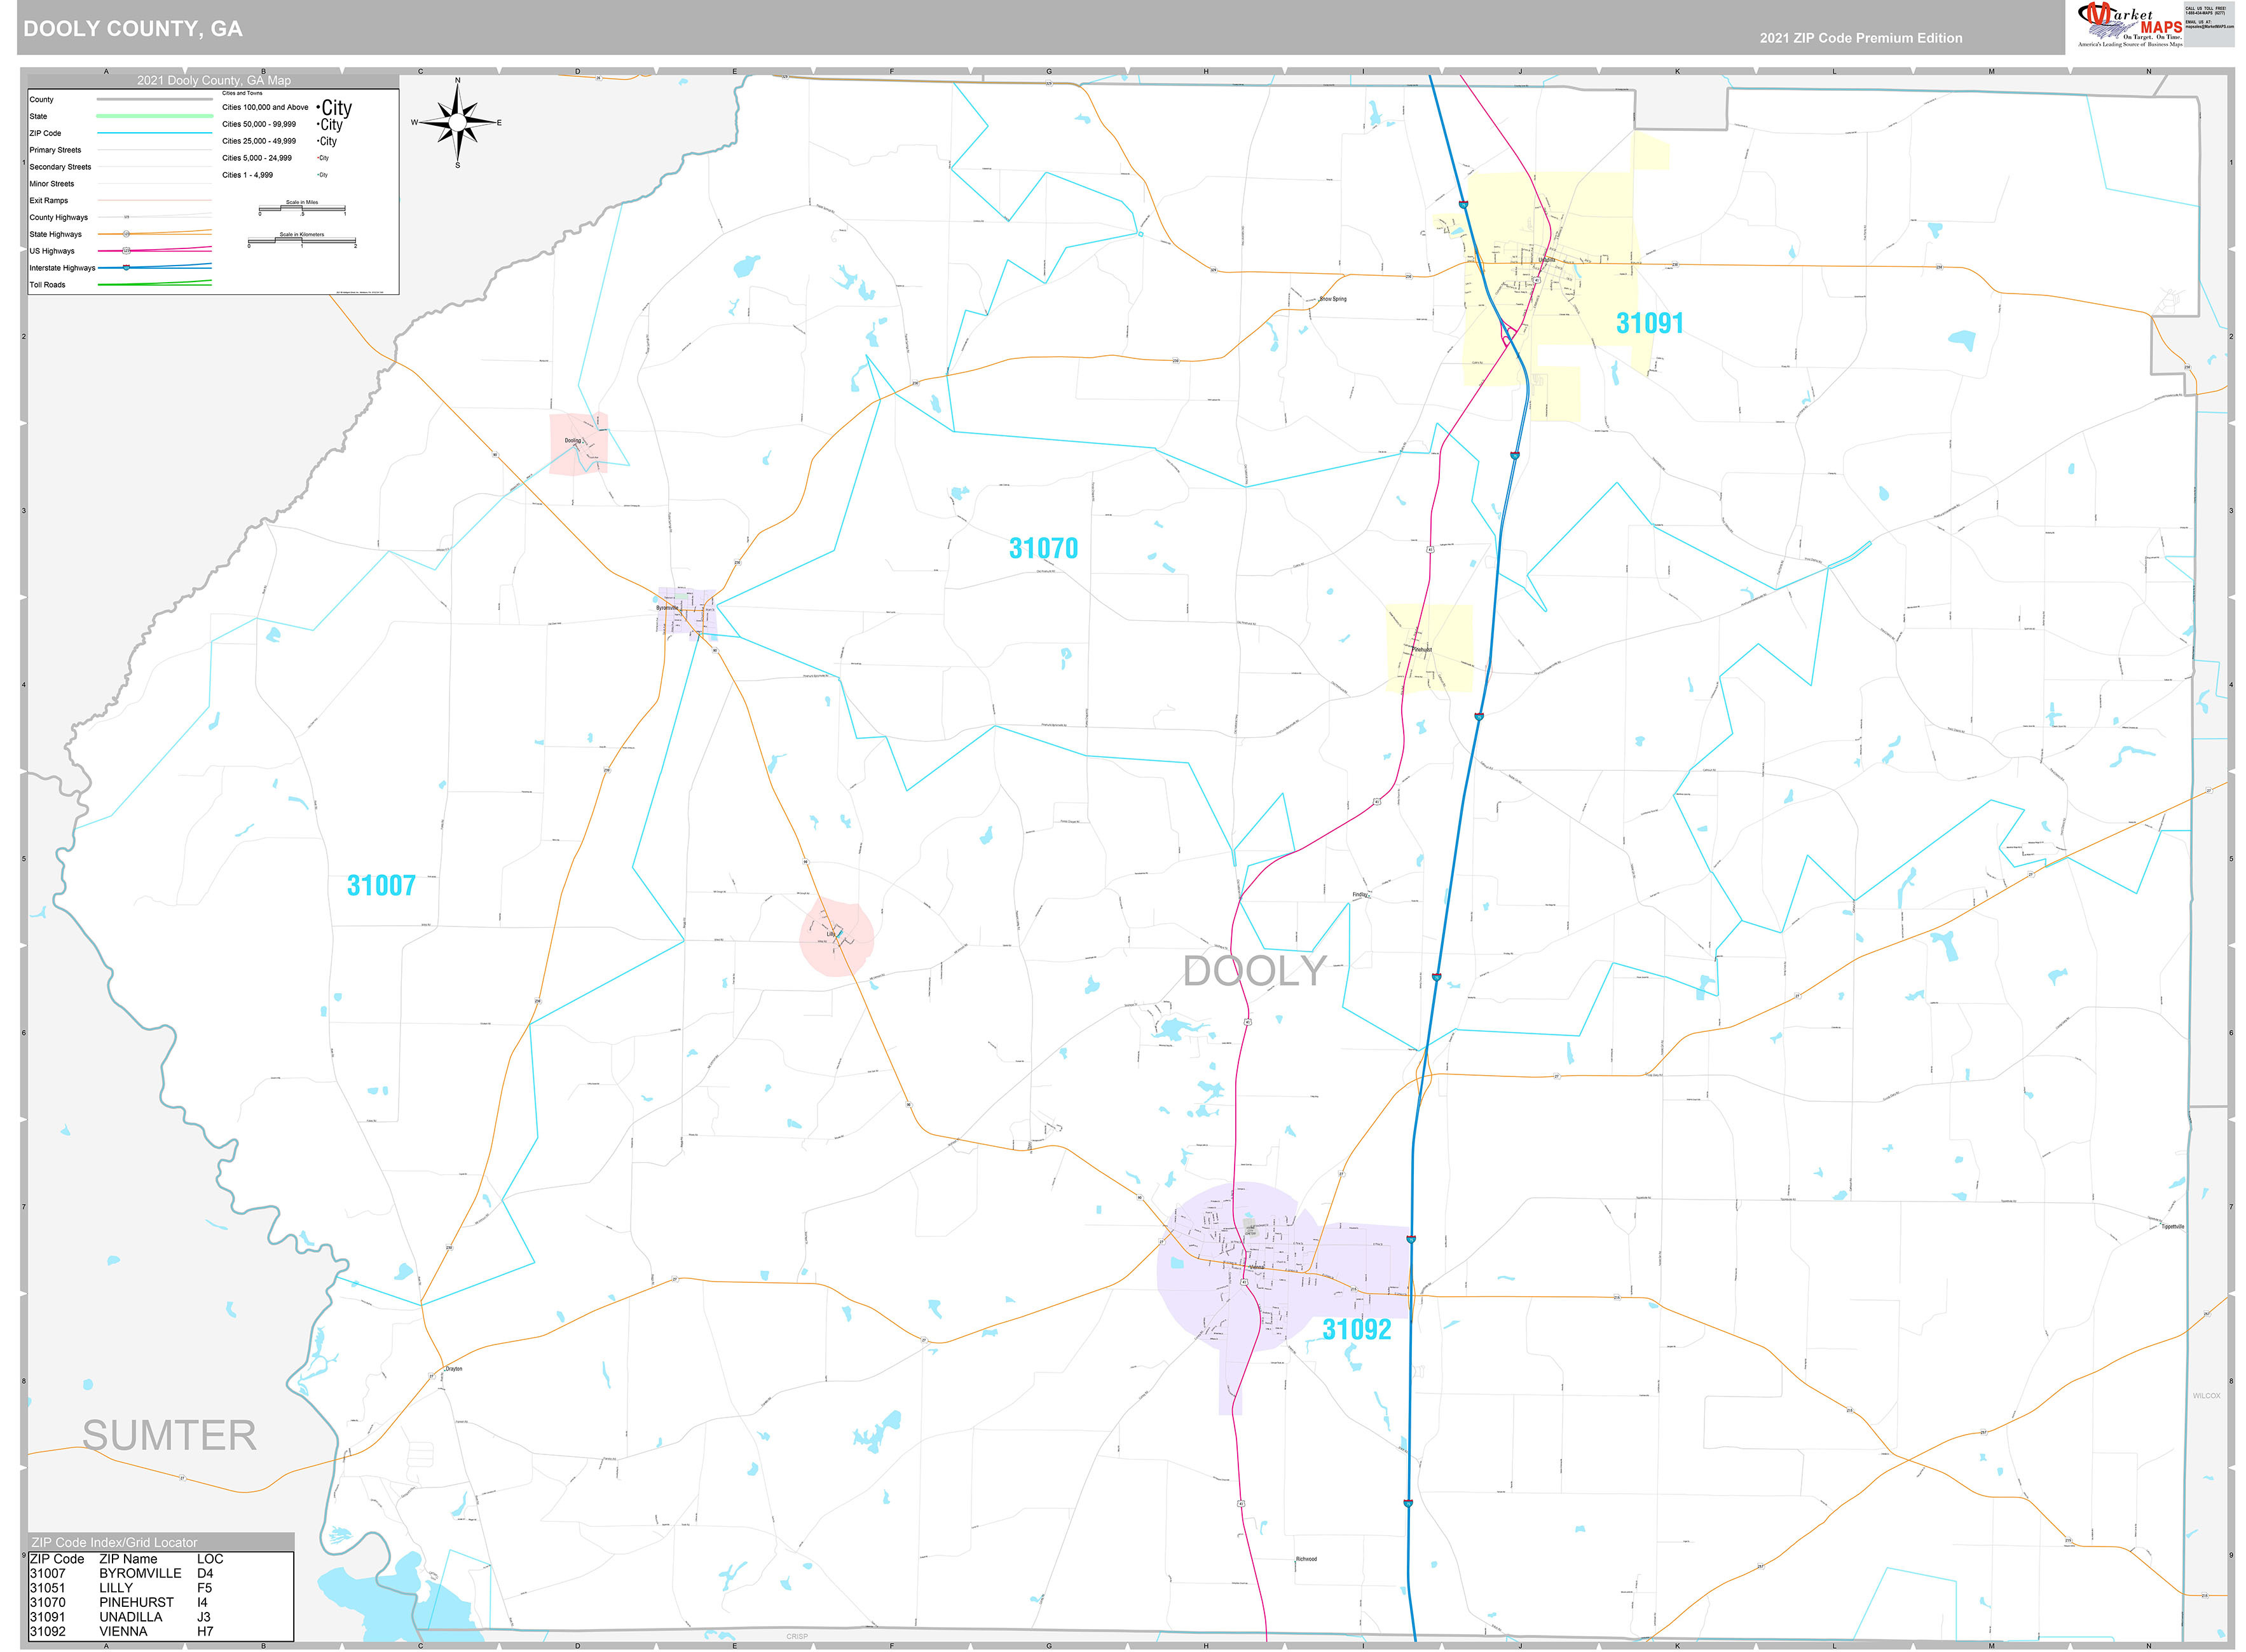
Task: Click the Interstate Highways shield in legend
Action: coord(126,268)
